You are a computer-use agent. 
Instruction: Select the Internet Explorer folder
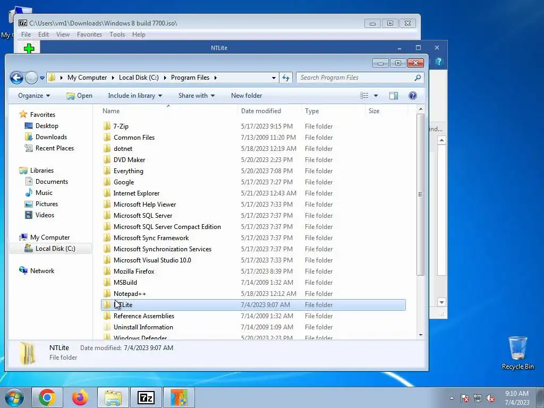137,193
